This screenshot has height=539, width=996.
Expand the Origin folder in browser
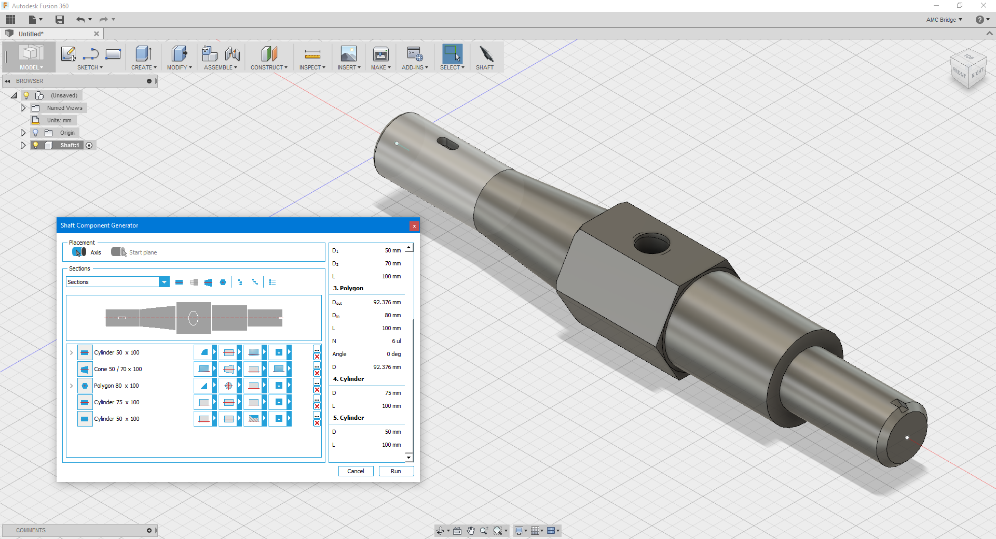(23, 133)
